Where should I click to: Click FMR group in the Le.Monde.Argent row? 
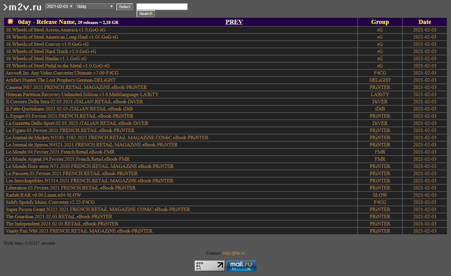pyautogui.click(x=380, y=159)
